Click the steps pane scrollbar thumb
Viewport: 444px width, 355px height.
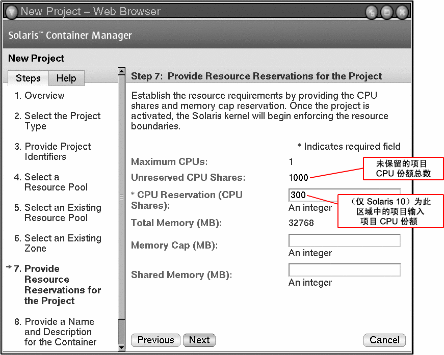121,197
